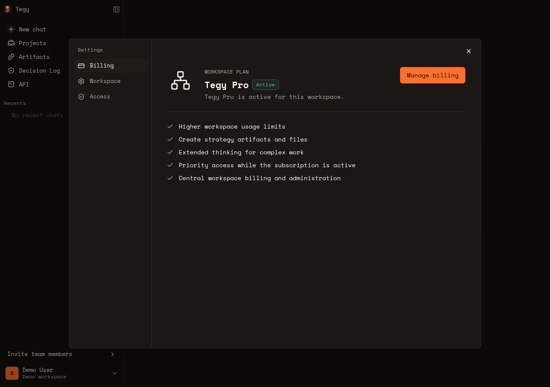Open Invite team members via its chevron
Screen dimensions: 550x387
113,354
